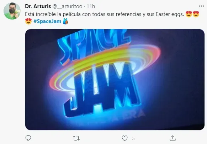Click the @__arturitoo handle
207x144 pixels.
pyautogui.click(x=67, y=6)
